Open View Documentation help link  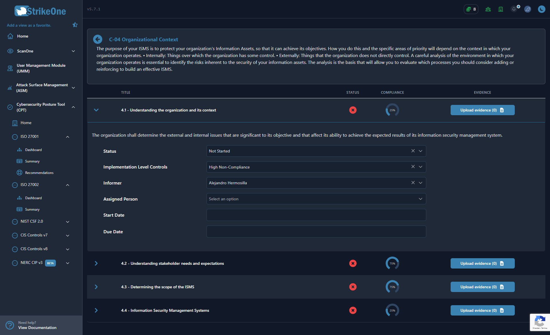pos(37,328)
